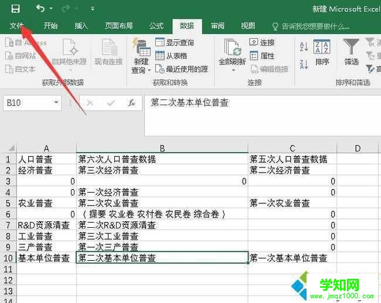Click the Redo arrow icon
The image size is (381, 303).
coord(66,9)
